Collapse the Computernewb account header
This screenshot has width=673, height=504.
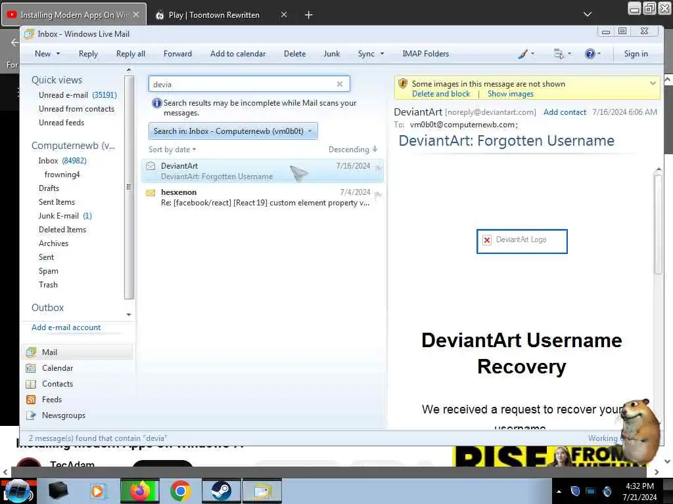point(73,146)
